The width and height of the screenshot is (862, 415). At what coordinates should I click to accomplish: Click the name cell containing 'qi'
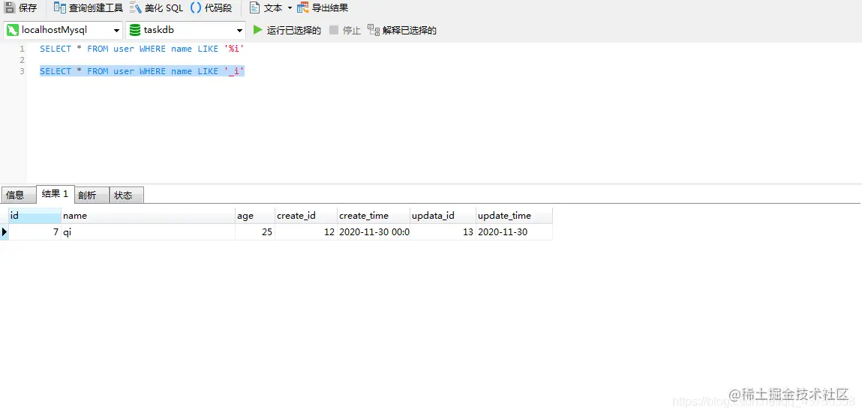[x=149, y=232]
